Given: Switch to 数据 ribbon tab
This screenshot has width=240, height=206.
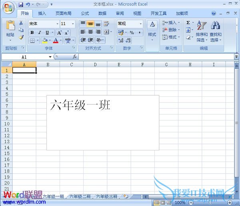Looking at the screenshot, I should (x=102, y=14).
